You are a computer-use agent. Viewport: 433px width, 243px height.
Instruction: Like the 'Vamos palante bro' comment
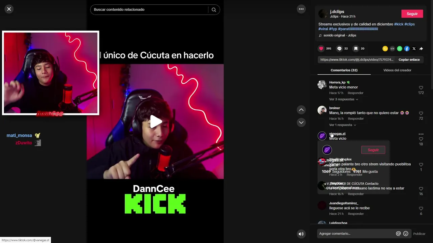(421, 165)
